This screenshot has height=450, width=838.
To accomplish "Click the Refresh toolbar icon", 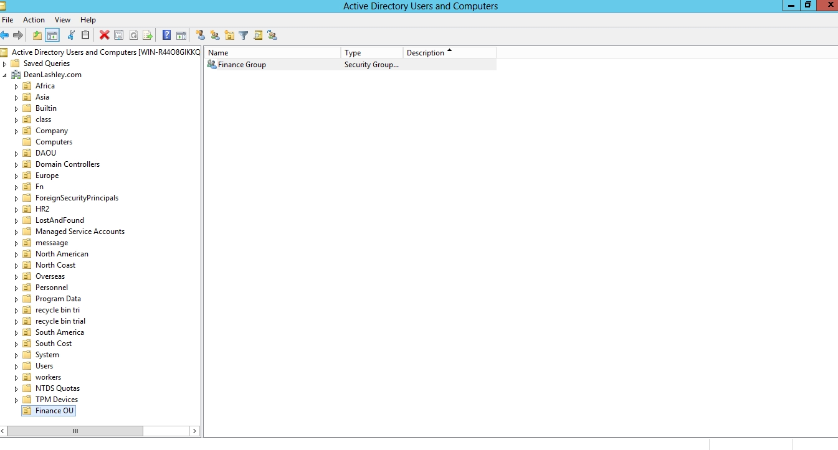I will (x=133, y=35).
